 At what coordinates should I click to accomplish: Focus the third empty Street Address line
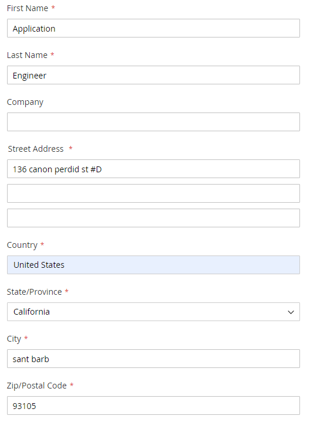[154, 218]
